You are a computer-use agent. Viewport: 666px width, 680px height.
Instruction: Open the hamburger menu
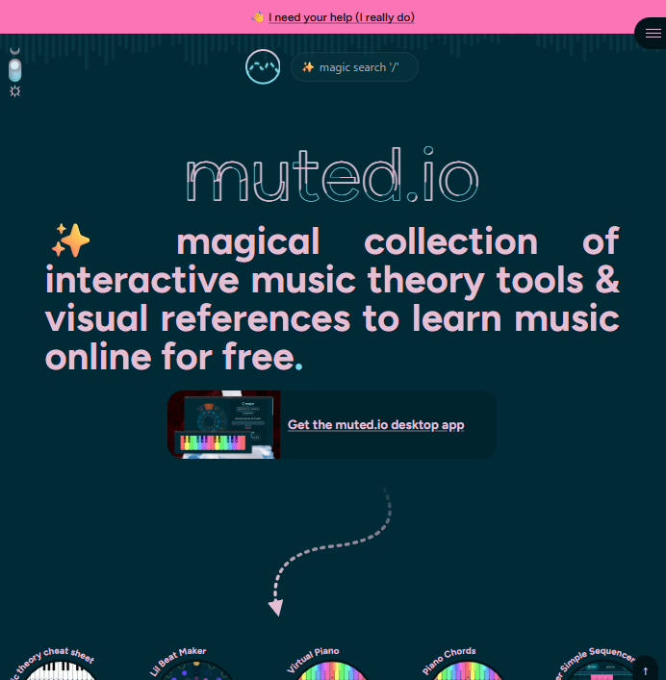[x=653, y=34]
